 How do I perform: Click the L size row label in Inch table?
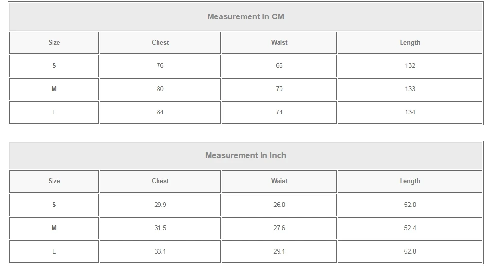click(54, 252)
